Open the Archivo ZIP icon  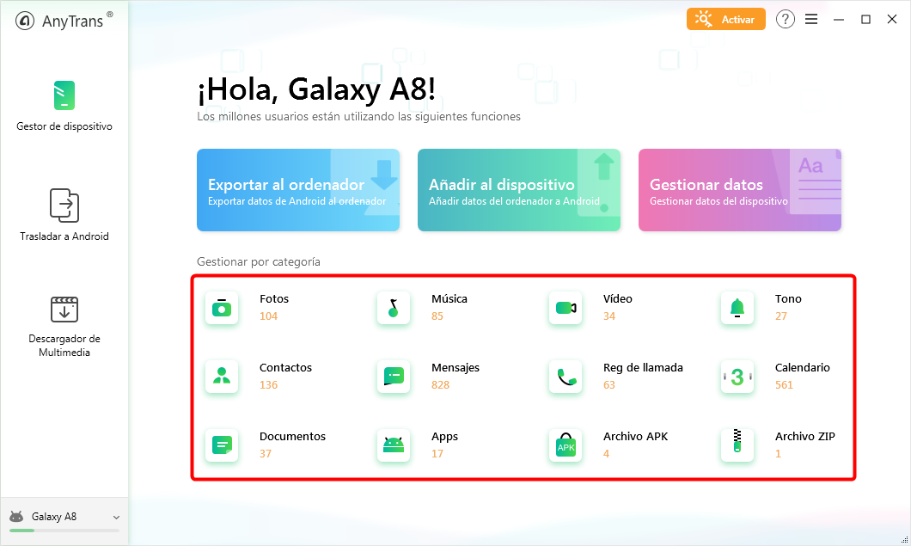737,445
